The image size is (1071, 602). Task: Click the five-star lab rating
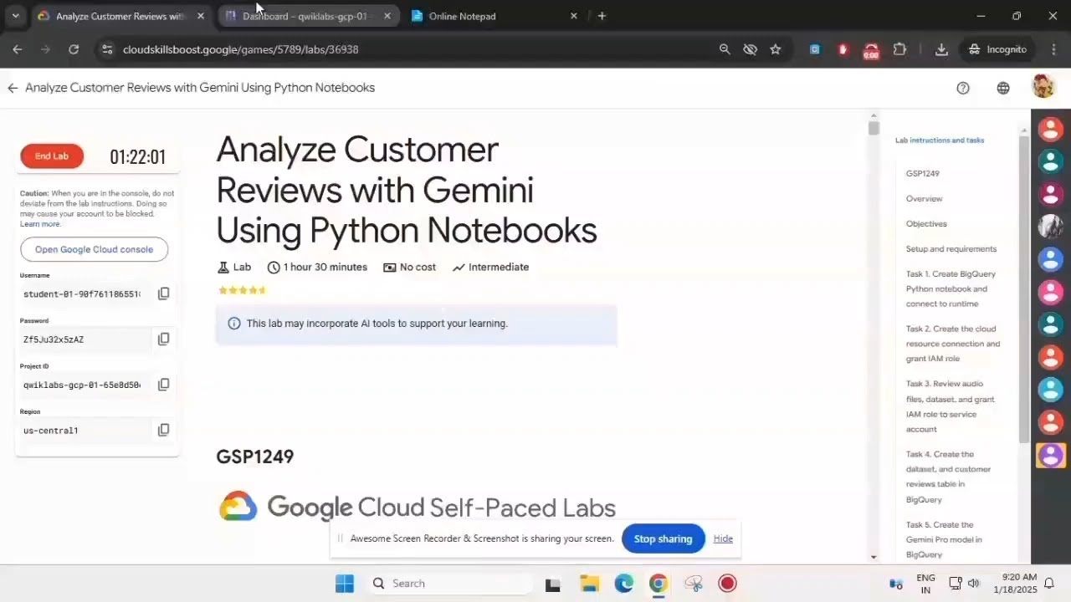(x=242, y=290)
